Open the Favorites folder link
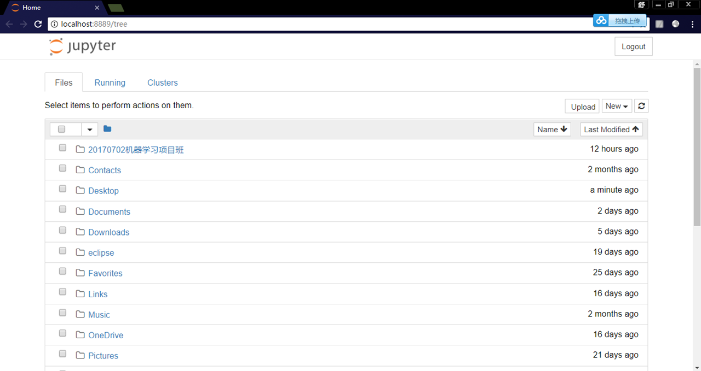Viewport: 701px width, 371px height. tap(105, 273)
